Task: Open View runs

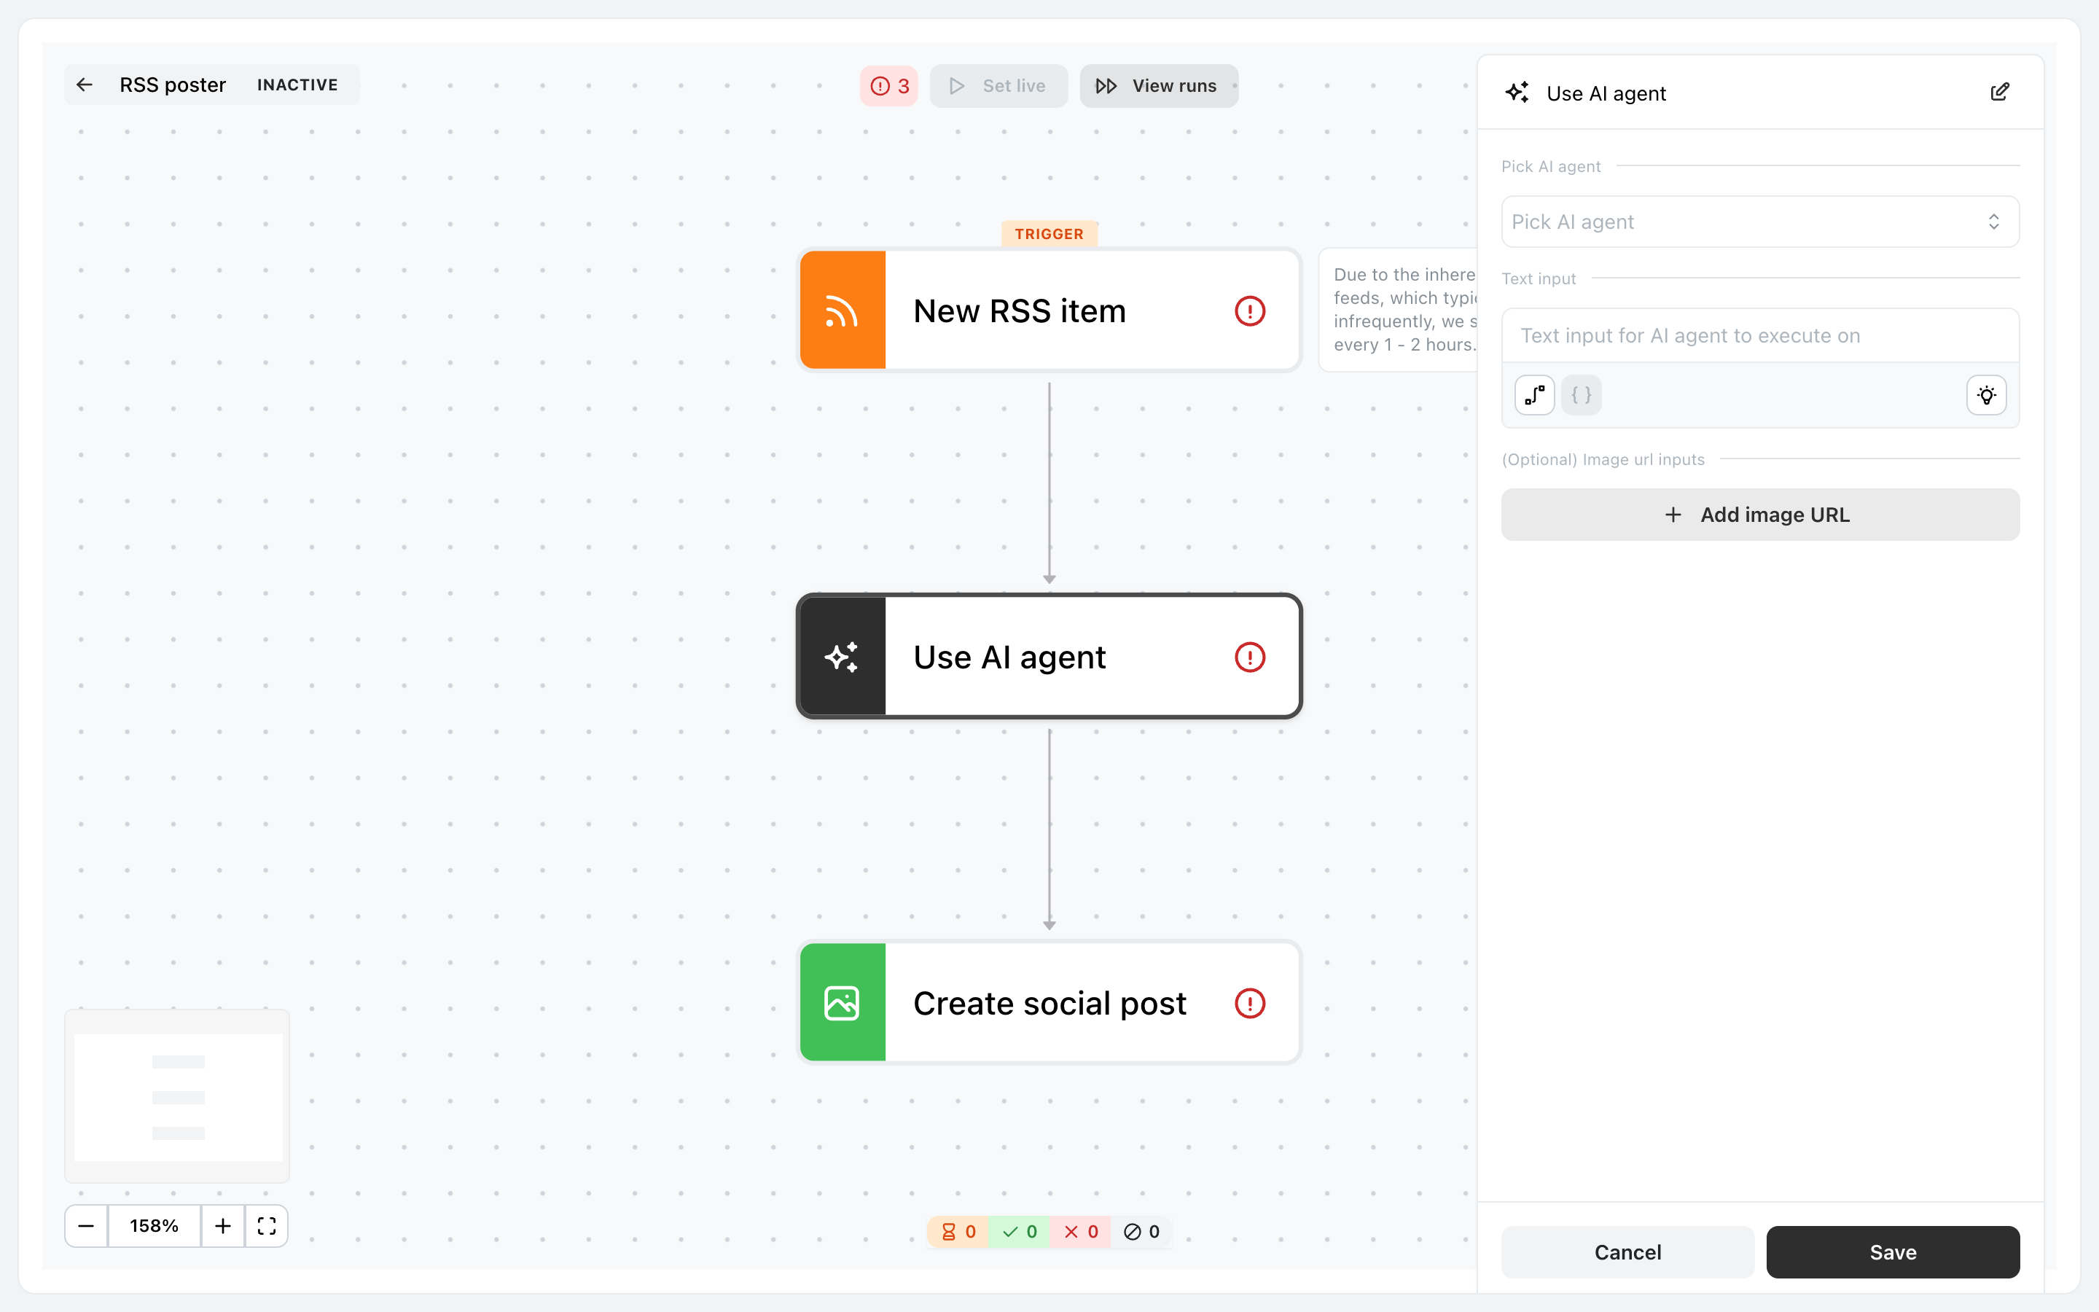Action: coord(1159,86)
